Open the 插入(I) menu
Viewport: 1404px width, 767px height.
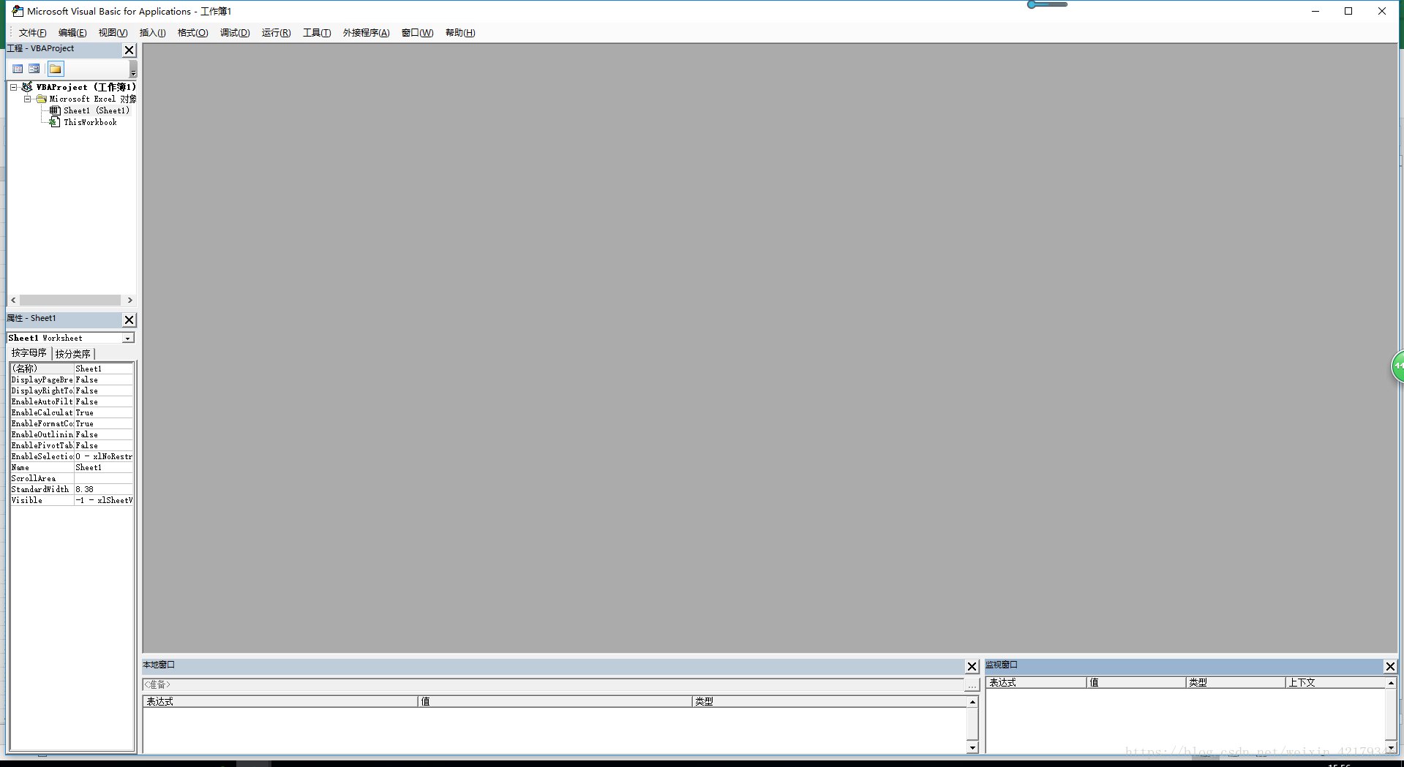[x=152, y=33]
